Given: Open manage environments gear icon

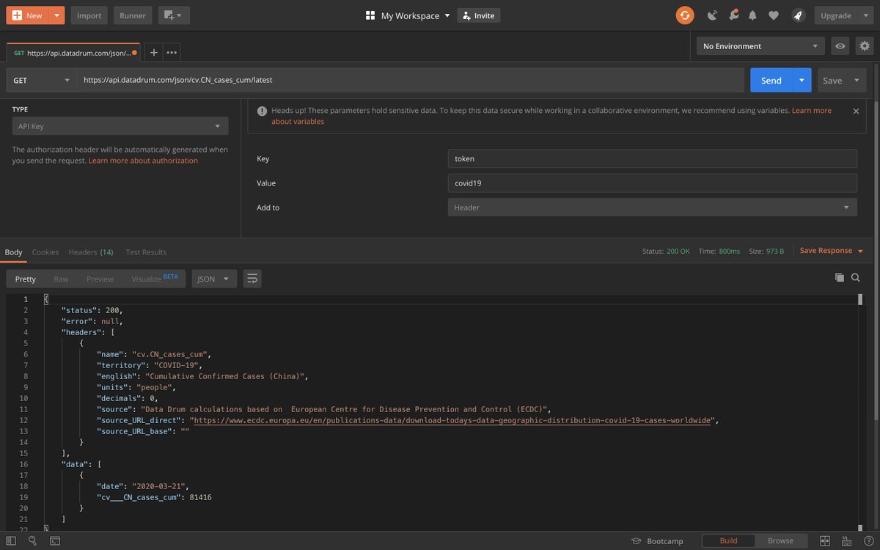Looking at the screenshot, I should (x=865, y=46).
